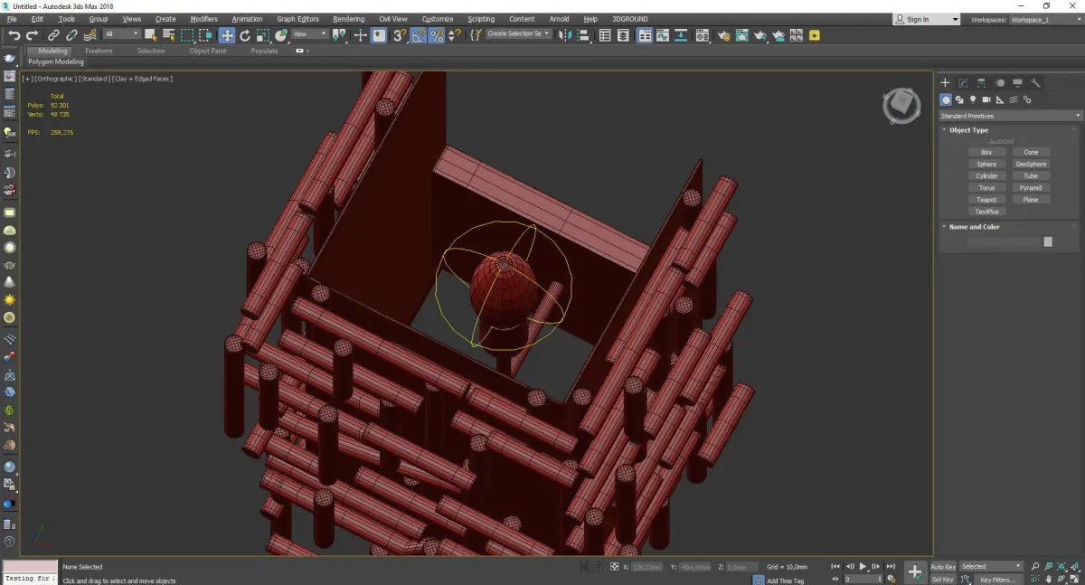Screen dimensions: 1085x585
Task: Open the Hierarchy panel tab
Action: (981, 82)
